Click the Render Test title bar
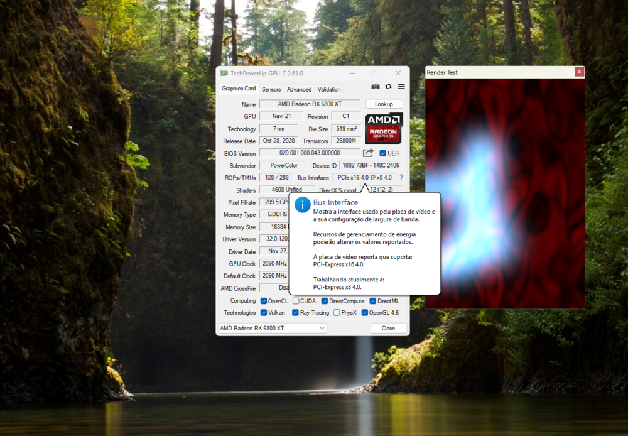The height and width of the screenshot is (436, 628). click(499, 72)
